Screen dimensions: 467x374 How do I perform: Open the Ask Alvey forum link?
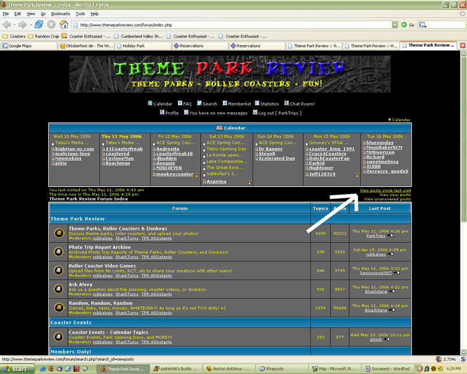tap(81, 285)
